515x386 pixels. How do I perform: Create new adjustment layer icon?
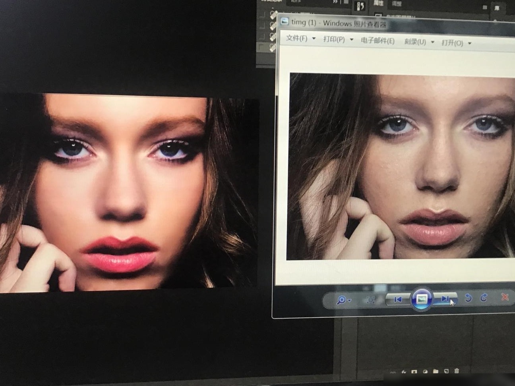(425, 372)
